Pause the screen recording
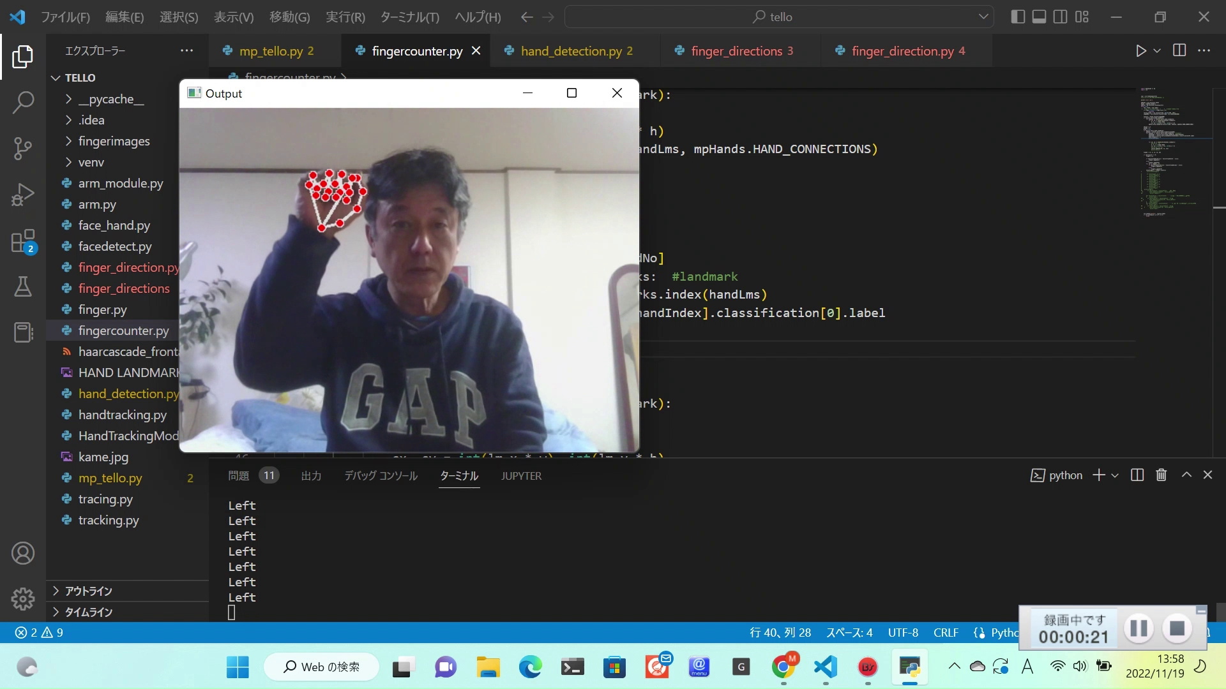The height and width of the screenshot is (689, 1226). (1139, 629)
